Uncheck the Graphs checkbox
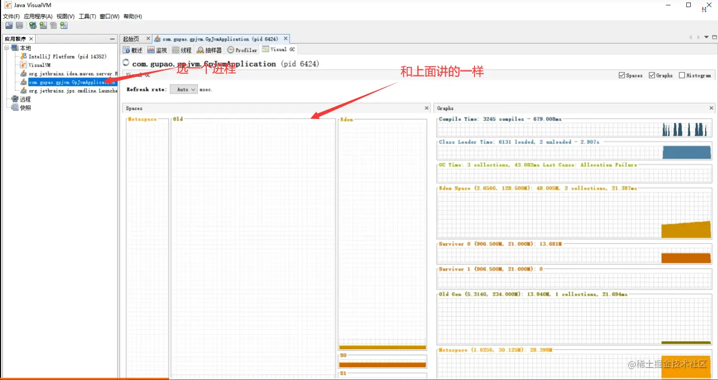 (x=652, y=75)
